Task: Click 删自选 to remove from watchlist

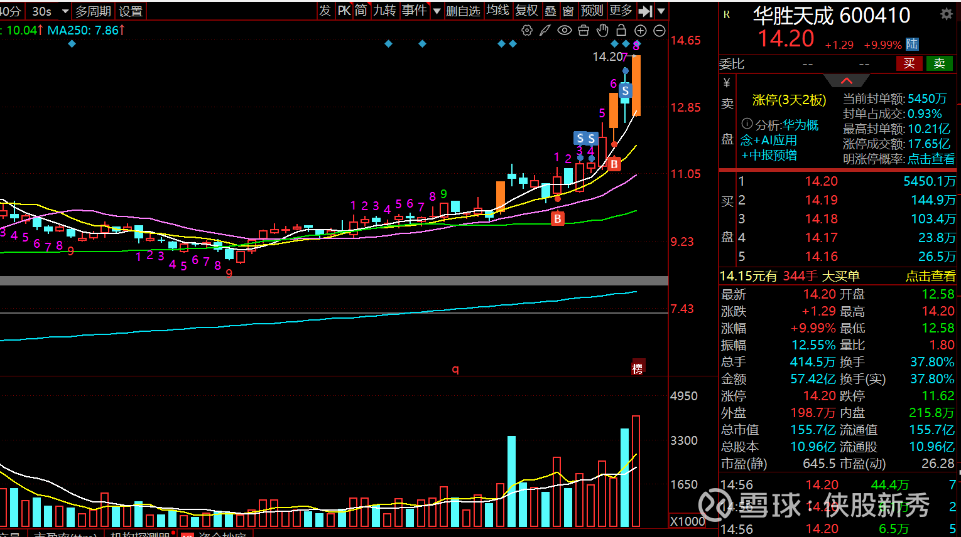Action: point(463,11)
